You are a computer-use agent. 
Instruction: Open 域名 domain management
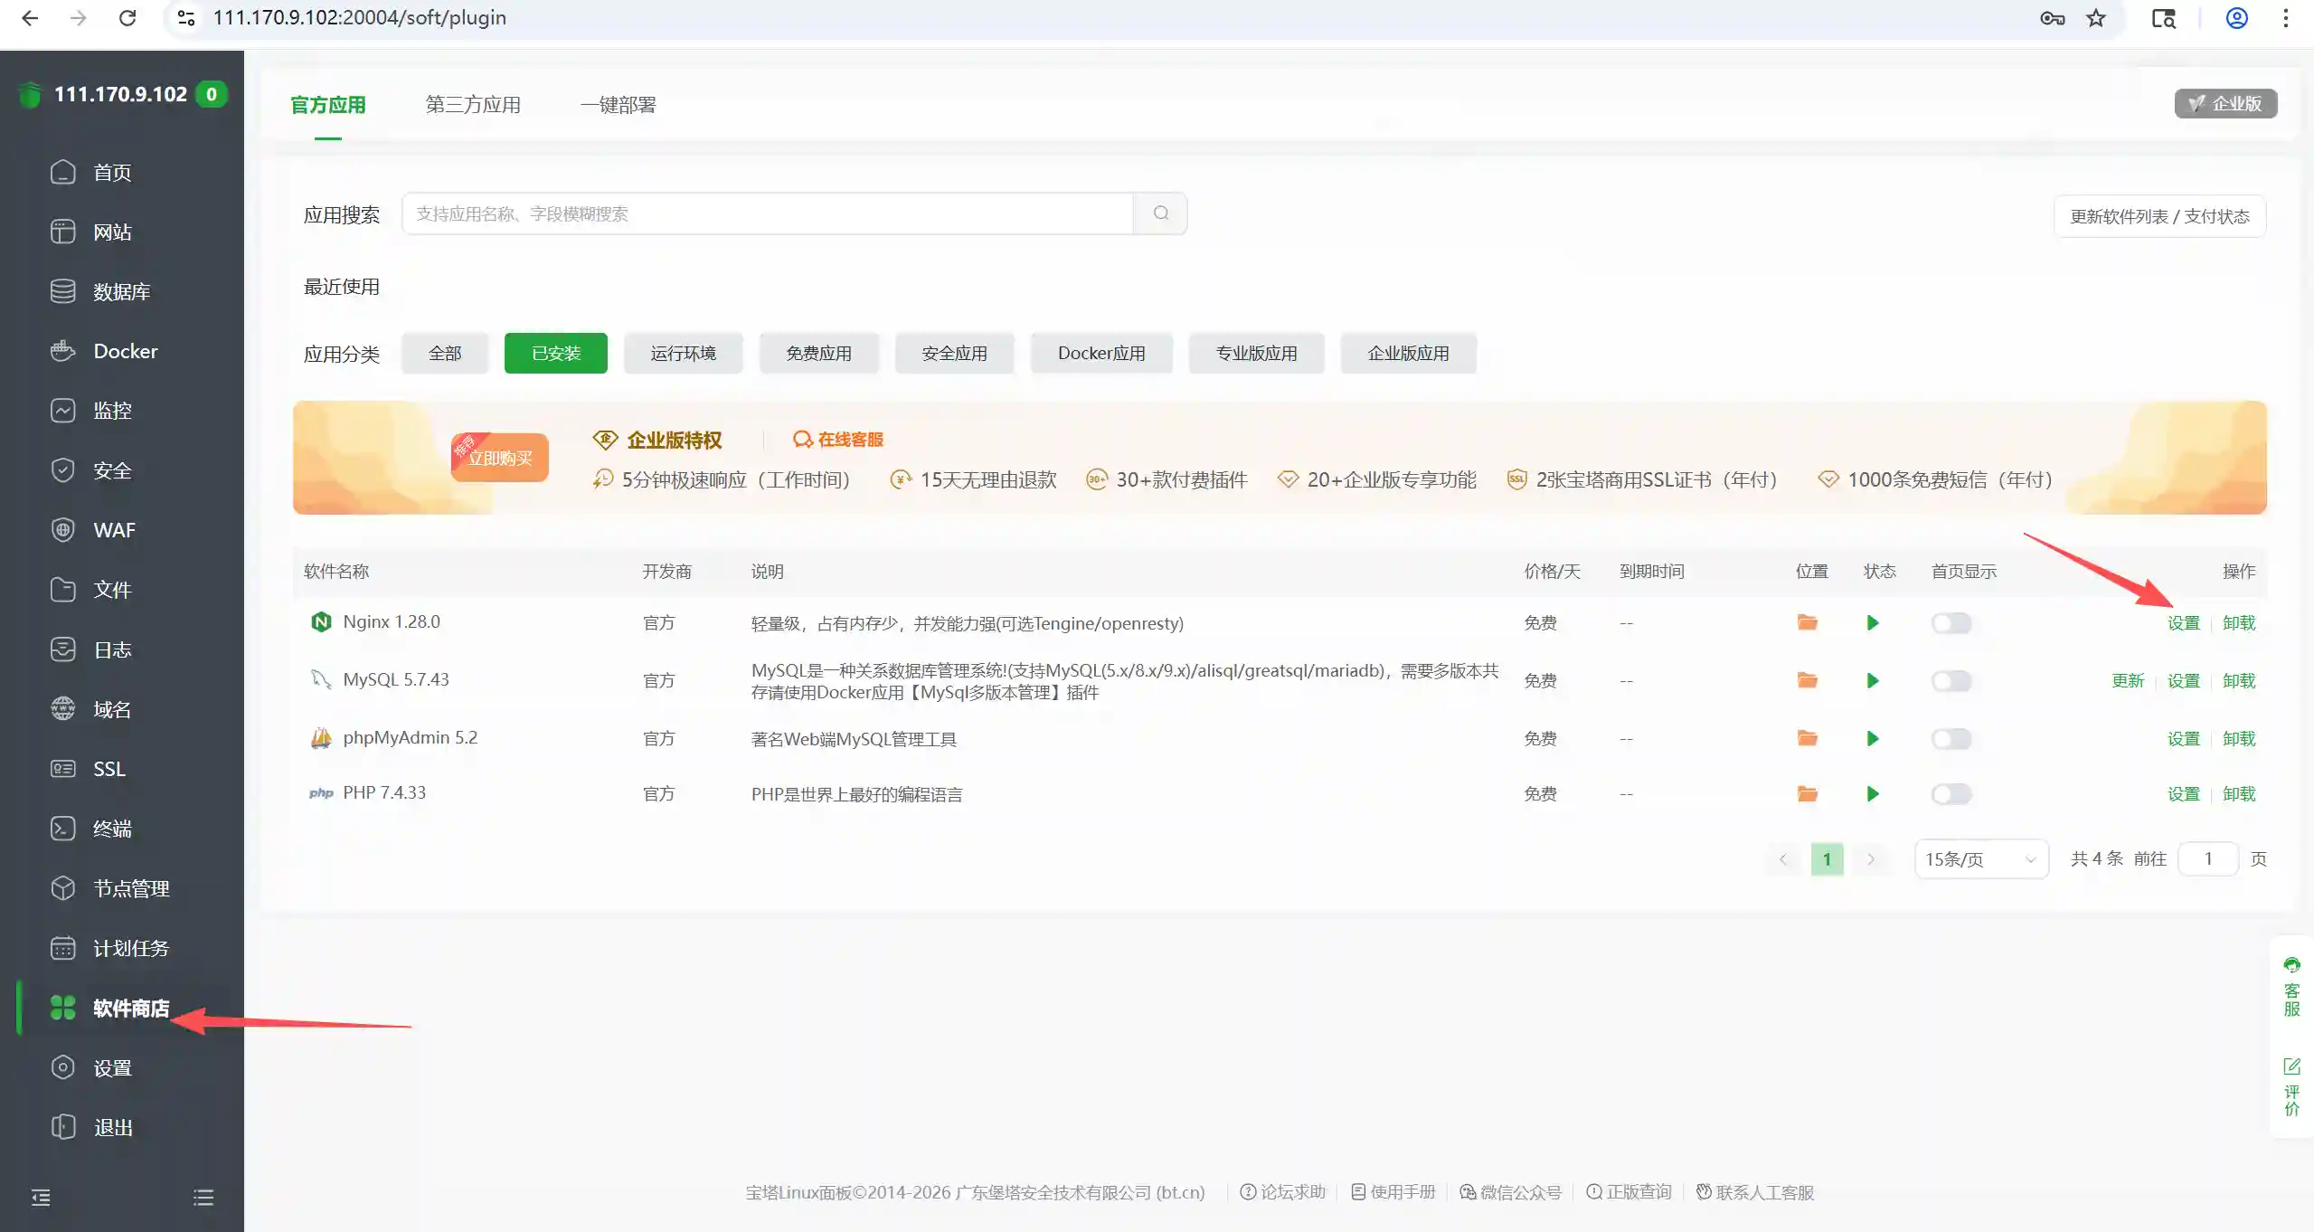(x=112, y=709)
